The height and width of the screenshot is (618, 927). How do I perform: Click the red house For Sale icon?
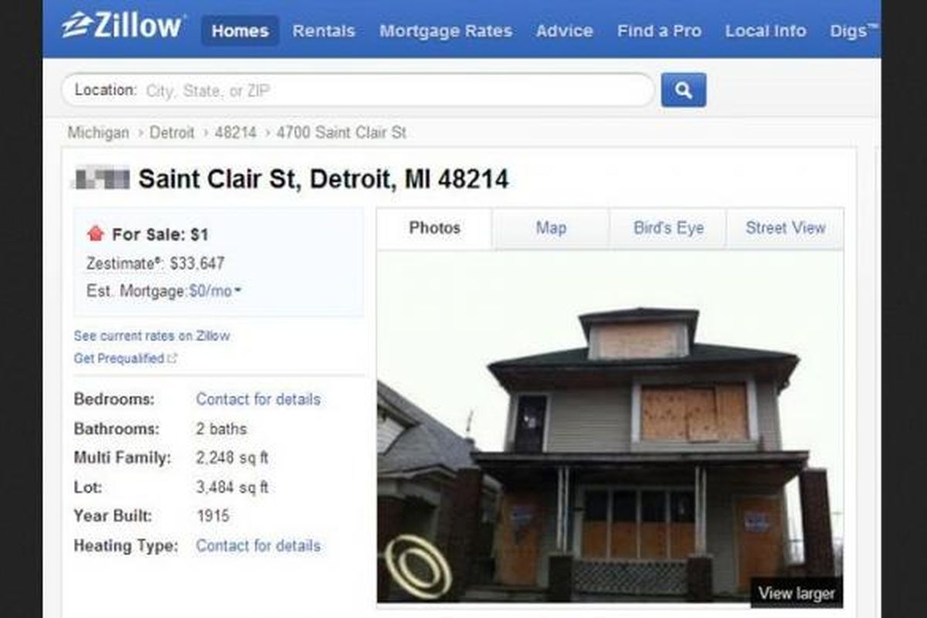[96, 233]
